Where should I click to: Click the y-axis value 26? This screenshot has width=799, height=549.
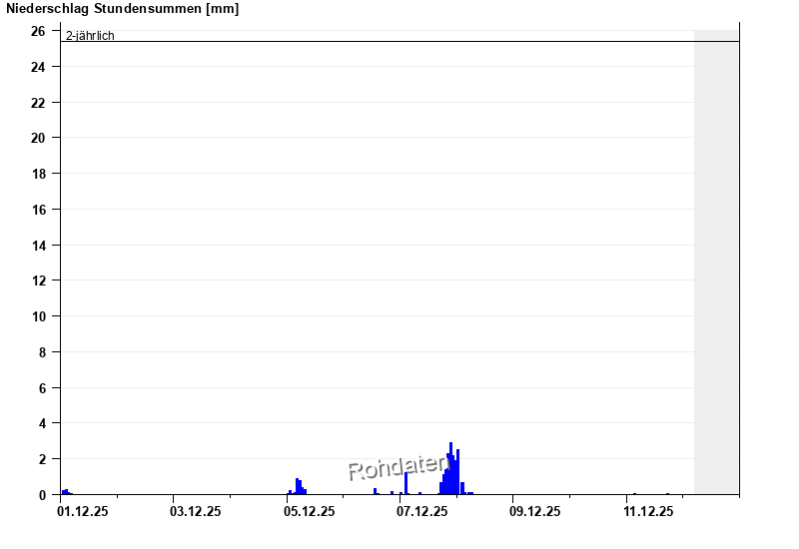tap(38, 31)
